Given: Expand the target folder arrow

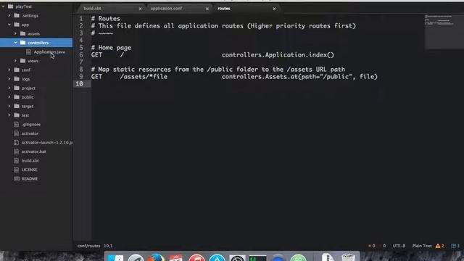Looking at the screenshot, I should 9,106.
